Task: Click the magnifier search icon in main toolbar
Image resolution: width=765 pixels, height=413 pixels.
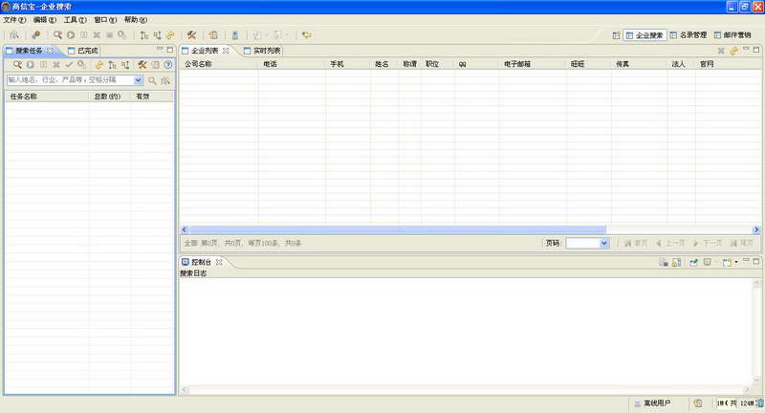Action: (x=57, y=35)
